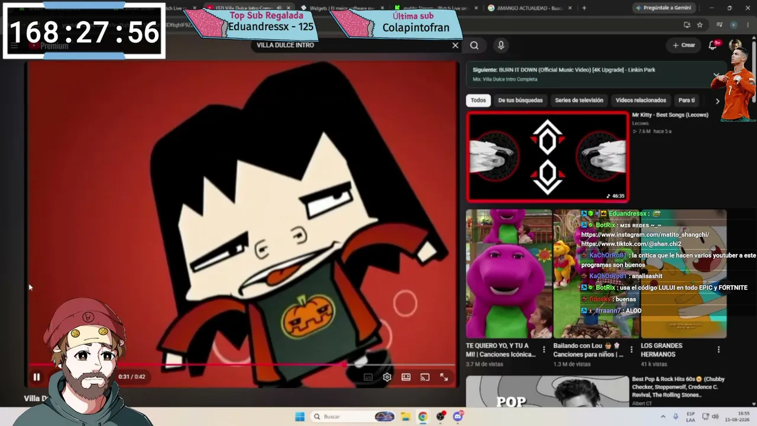Open the Bailando con Lou video title
The width and height of the screenshot is (757, 426).
588,350
